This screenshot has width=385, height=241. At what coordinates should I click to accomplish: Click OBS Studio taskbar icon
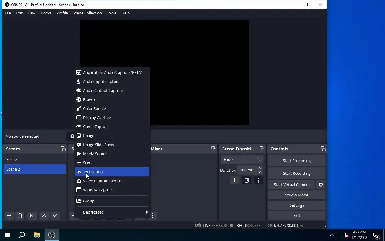tap(52, 235)
